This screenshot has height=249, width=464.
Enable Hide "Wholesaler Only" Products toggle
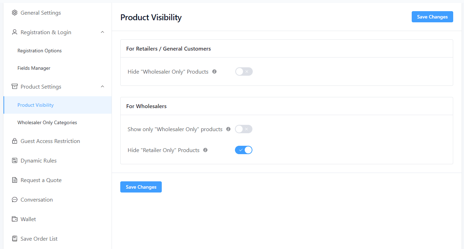coord(244,72)
